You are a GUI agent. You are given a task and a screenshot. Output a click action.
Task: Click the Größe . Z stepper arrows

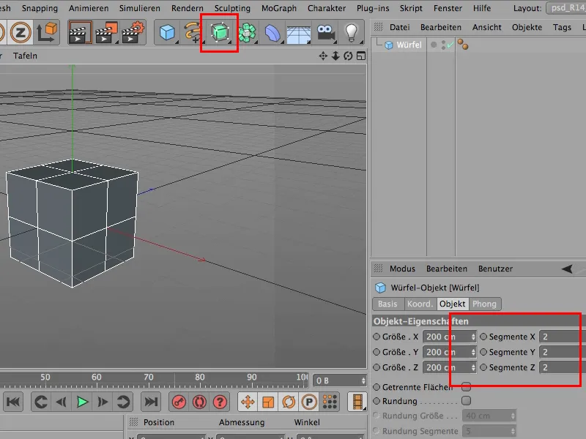[x=473, y=367]
